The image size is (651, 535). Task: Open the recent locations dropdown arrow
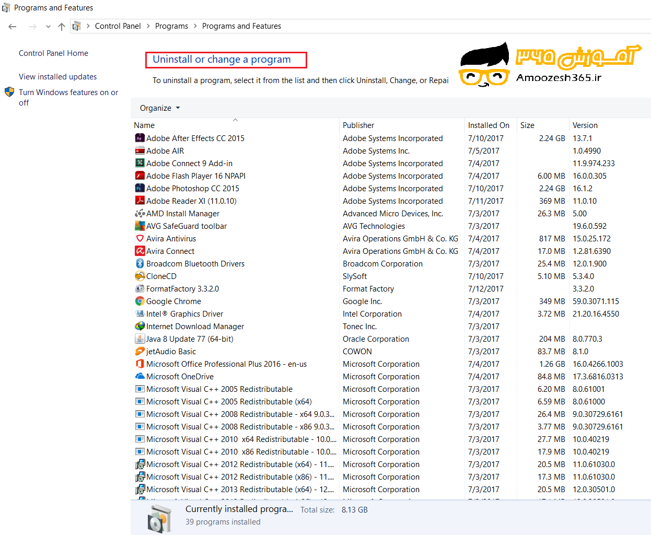click(48, 26)
